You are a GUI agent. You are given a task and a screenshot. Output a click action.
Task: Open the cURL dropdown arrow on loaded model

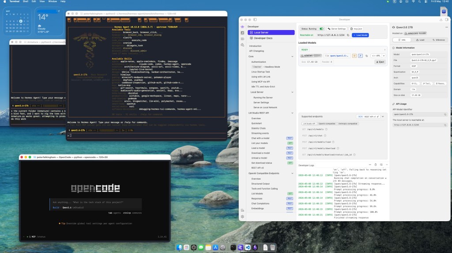click(x=384, y=56)
